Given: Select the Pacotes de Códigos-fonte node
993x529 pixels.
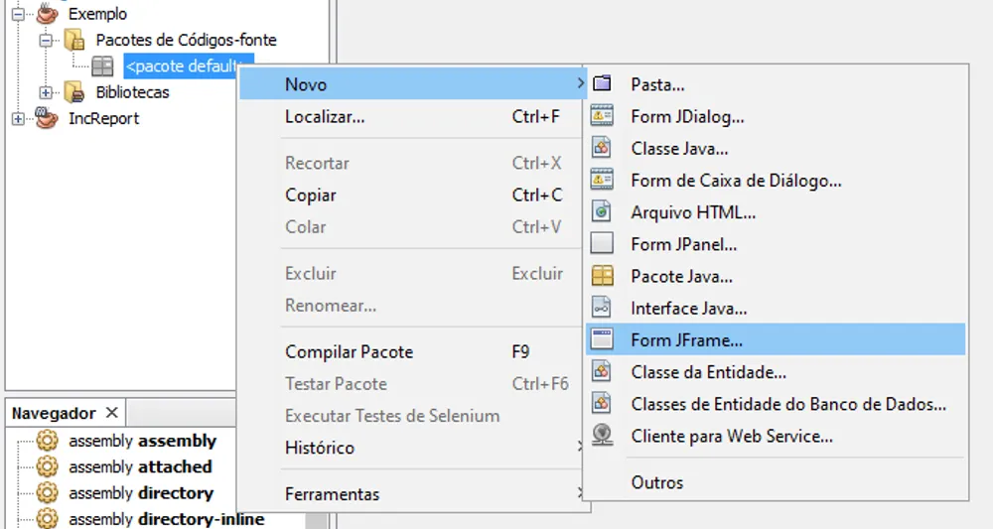Looking at the screenshot, I should point(186,41).
